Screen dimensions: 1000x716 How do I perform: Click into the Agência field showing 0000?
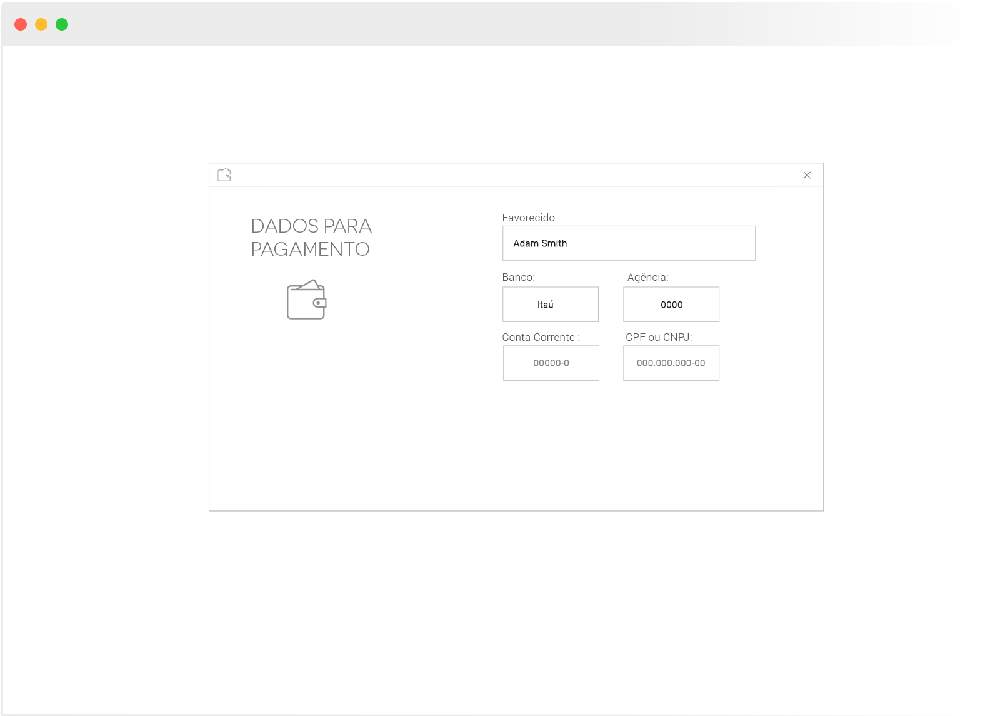pyautogui.click(x=671, y=305)
